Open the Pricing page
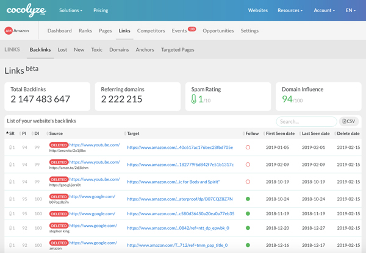The image size is (366, 253). [x=101, y=10]
